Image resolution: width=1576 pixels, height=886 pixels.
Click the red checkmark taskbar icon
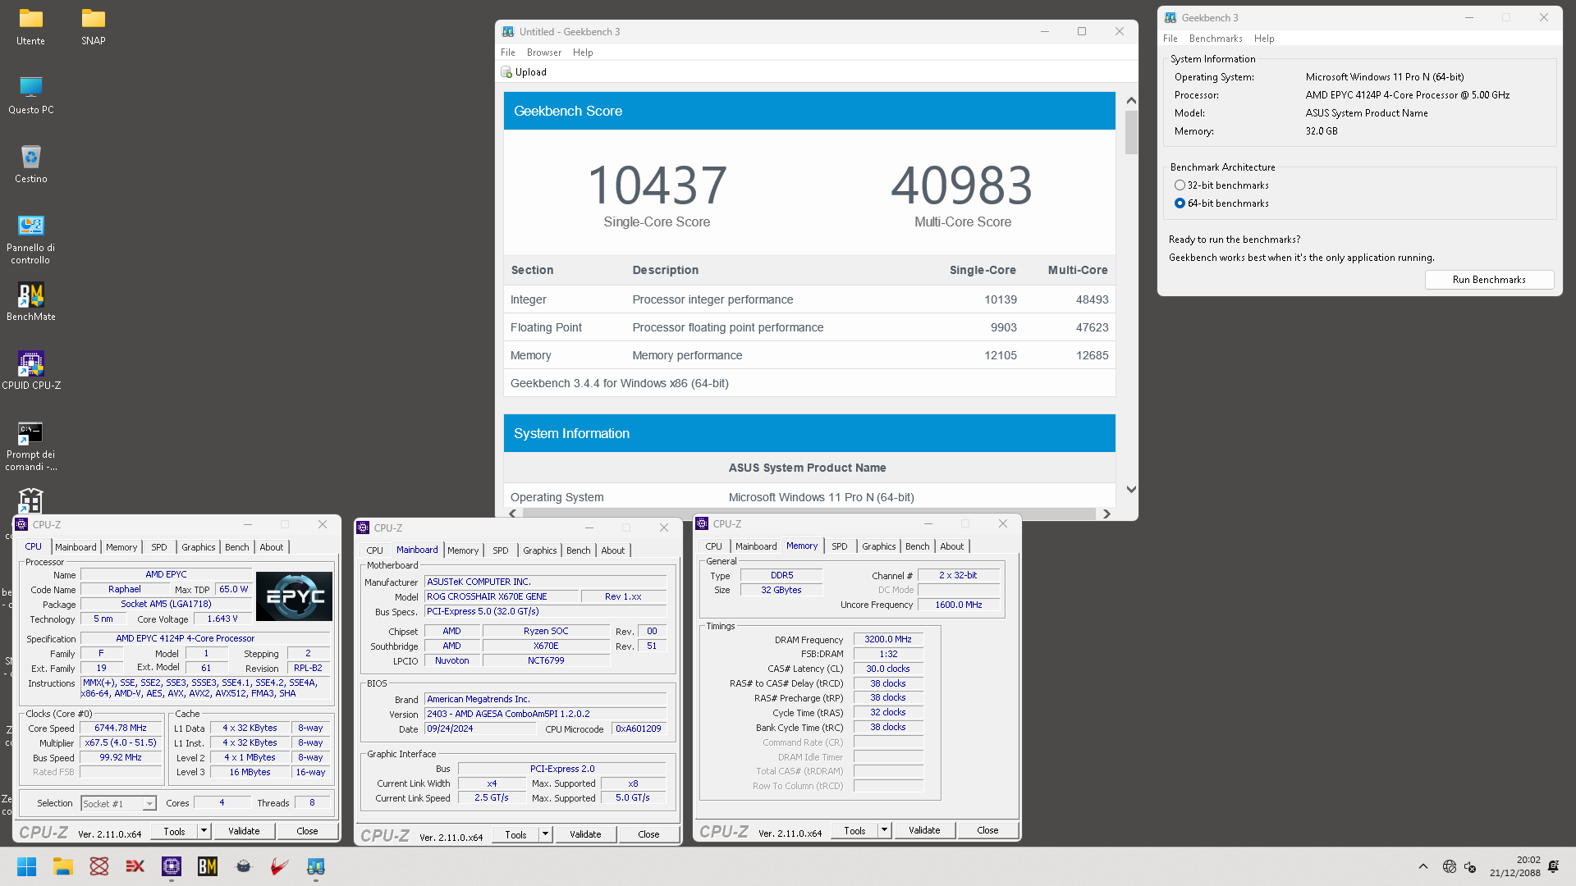point(280,866)
